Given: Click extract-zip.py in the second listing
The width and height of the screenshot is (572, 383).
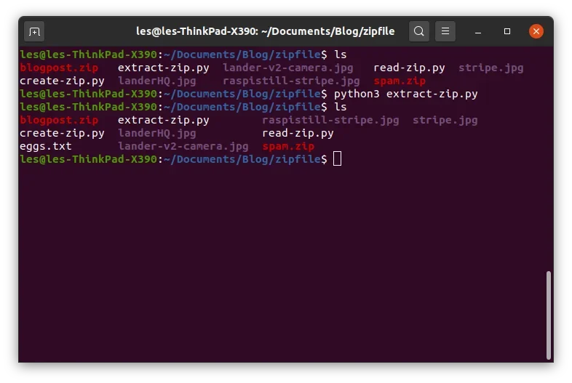Looking at the screenshot, I should click(164, 120).
